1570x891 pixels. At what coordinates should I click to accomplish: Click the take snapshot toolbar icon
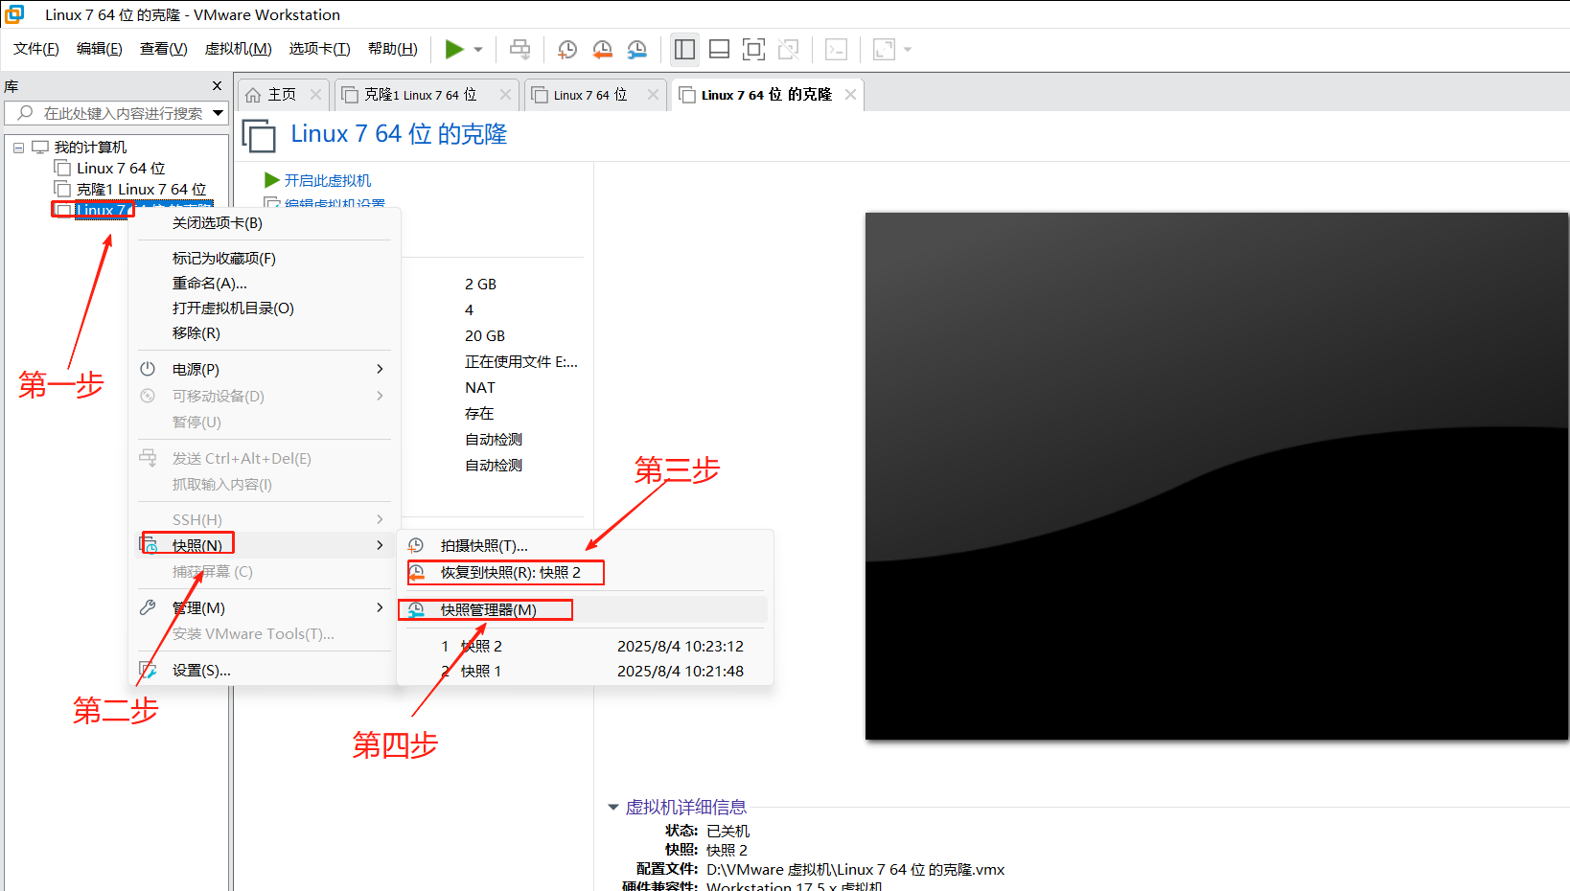567,49
